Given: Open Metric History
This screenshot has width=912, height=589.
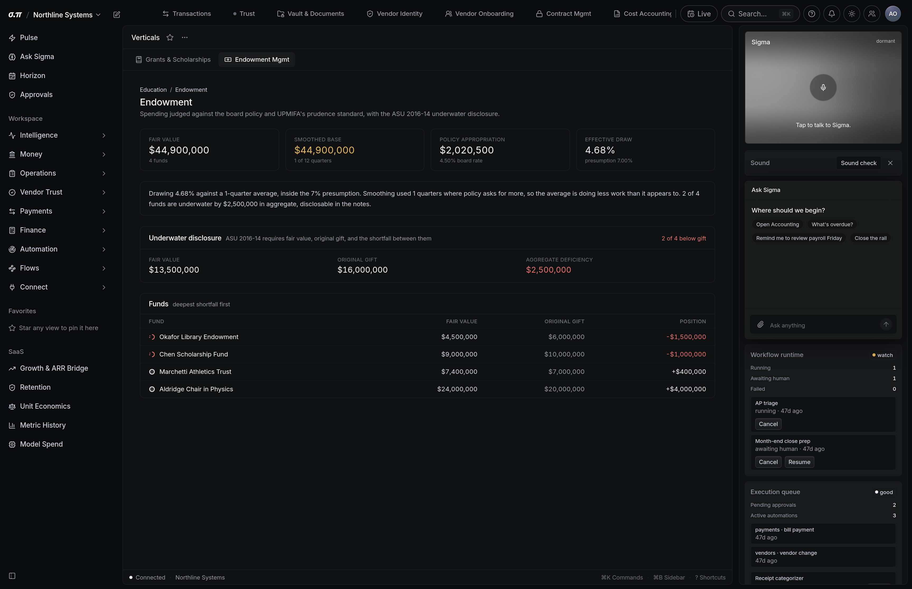Looking at the screenshot, I should tap(58, 425).
